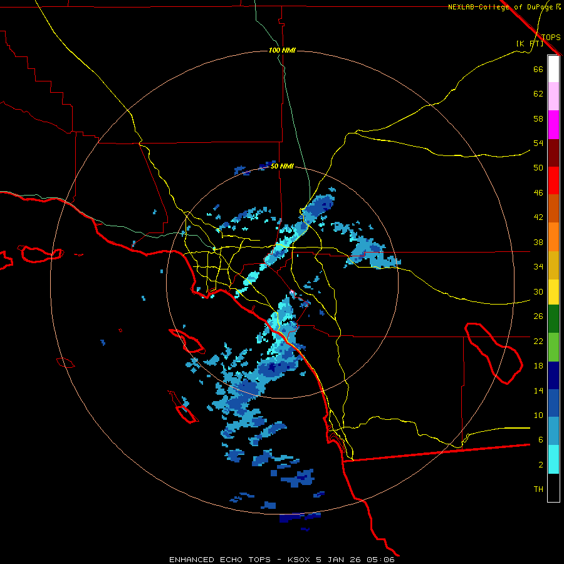Click the TOPS legend title

coord(551,37)
